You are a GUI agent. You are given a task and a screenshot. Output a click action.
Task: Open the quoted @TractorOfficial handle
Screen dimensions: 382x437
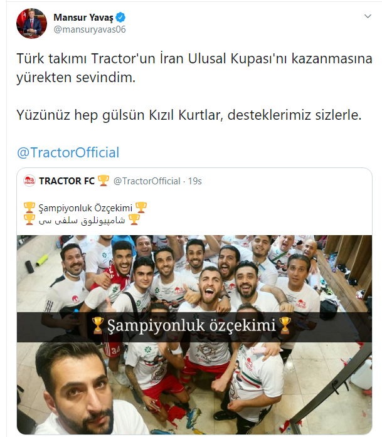147,181
